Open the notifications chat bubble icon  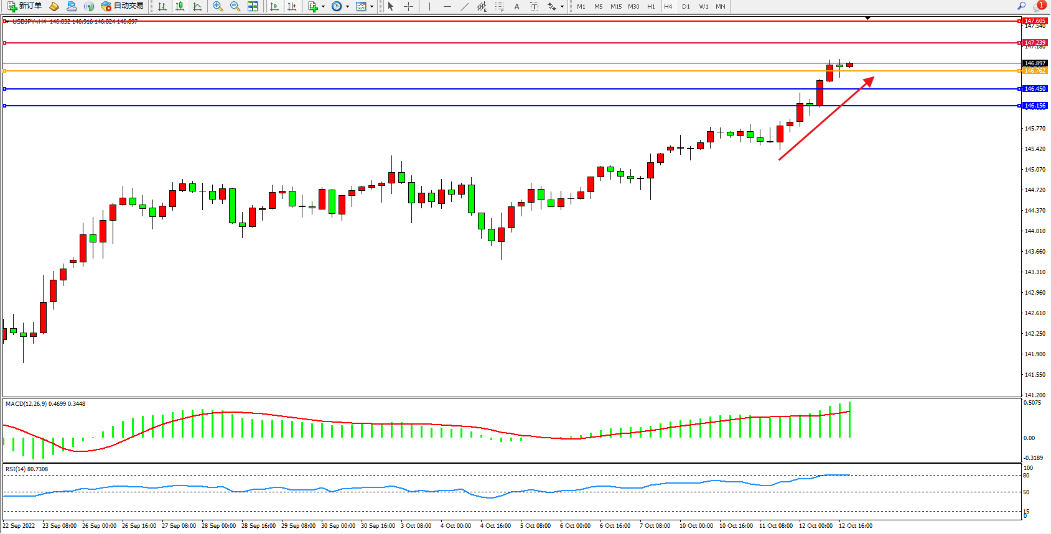(x=1038, y=6)
